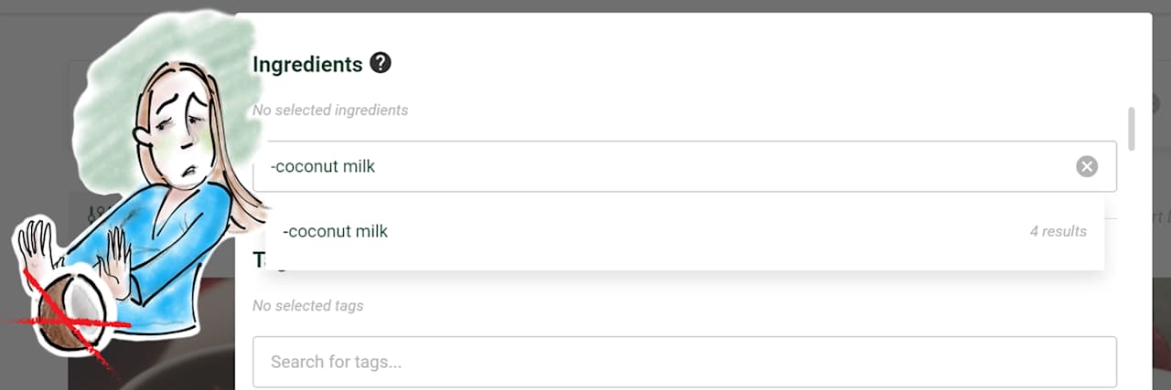Click the "Search for tags..." input
The height and width of the screenshot is (390, 1171).
684,362
